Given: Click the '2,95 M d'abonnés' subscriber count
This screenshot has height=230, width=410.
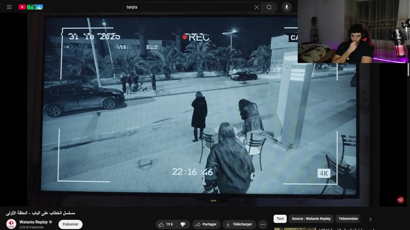Looking at the screenshot, I should (x=31, y=227).
